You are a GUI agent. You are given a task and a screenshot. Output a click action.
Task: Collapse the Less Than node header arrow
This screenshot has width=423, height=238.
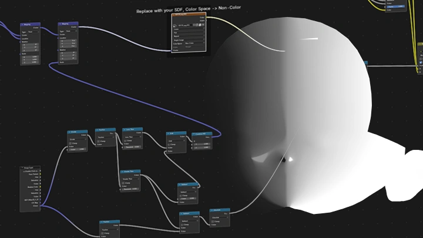tap(125, 129)
